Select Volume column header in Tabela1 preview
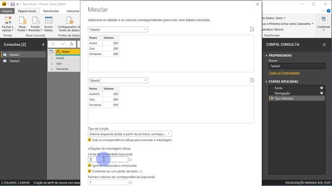332x186 pixels. 110,38
